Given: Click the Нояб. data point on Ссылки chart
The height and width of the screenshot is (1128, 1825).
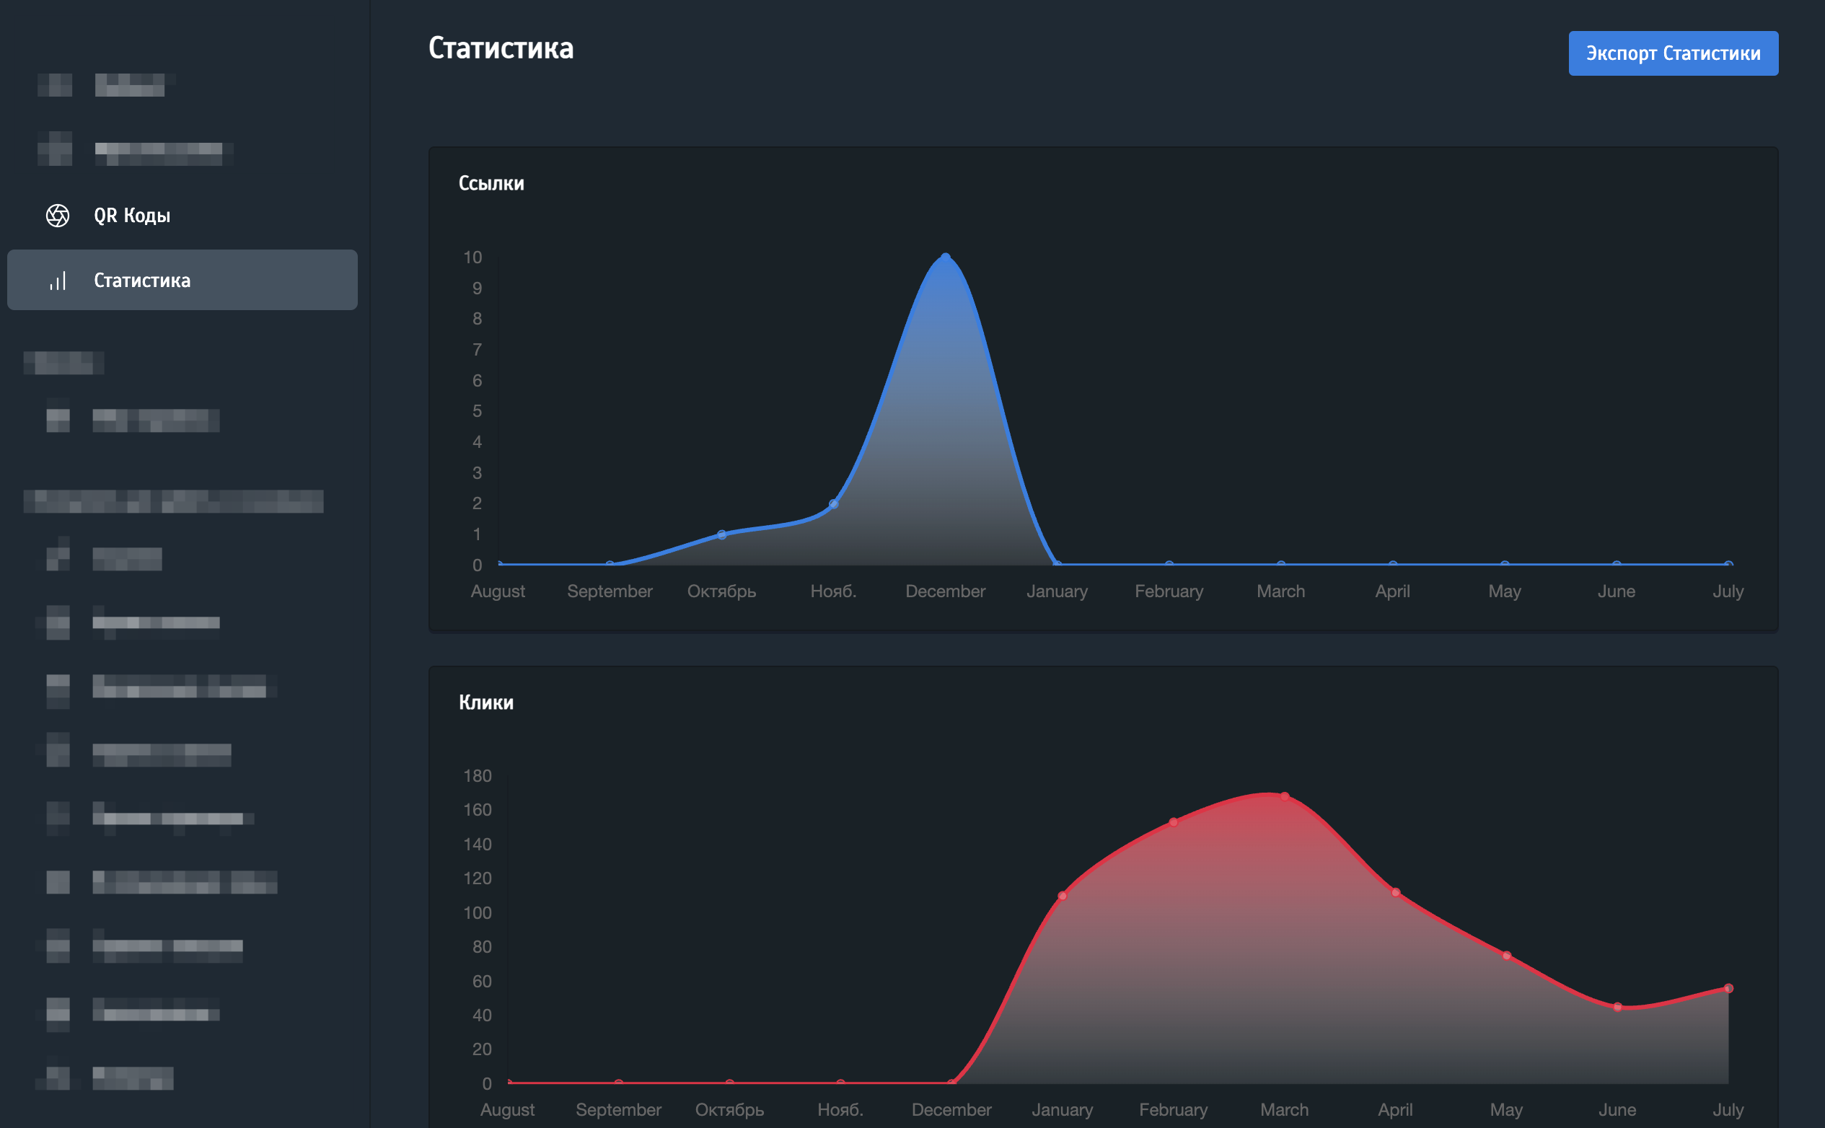Looking at the screenshot, I should (x=833, y=504).
